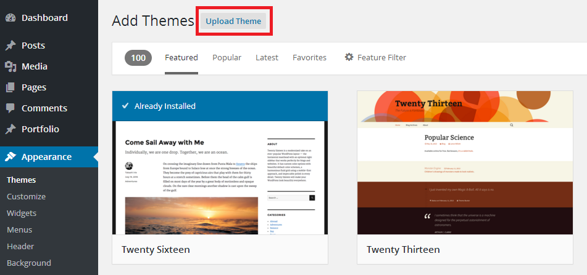This screenshot has width=587, height=275.
Task: Click the Posts pushpin icon
Action: coord(10,46)
